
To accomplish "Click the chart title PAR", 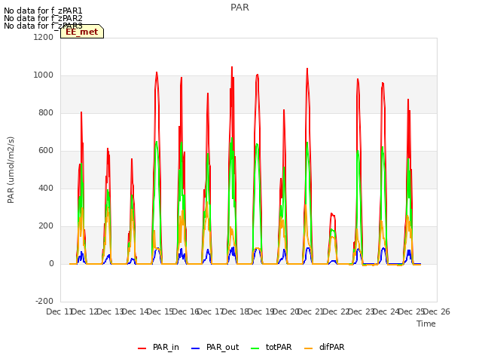I will point(239,8).
